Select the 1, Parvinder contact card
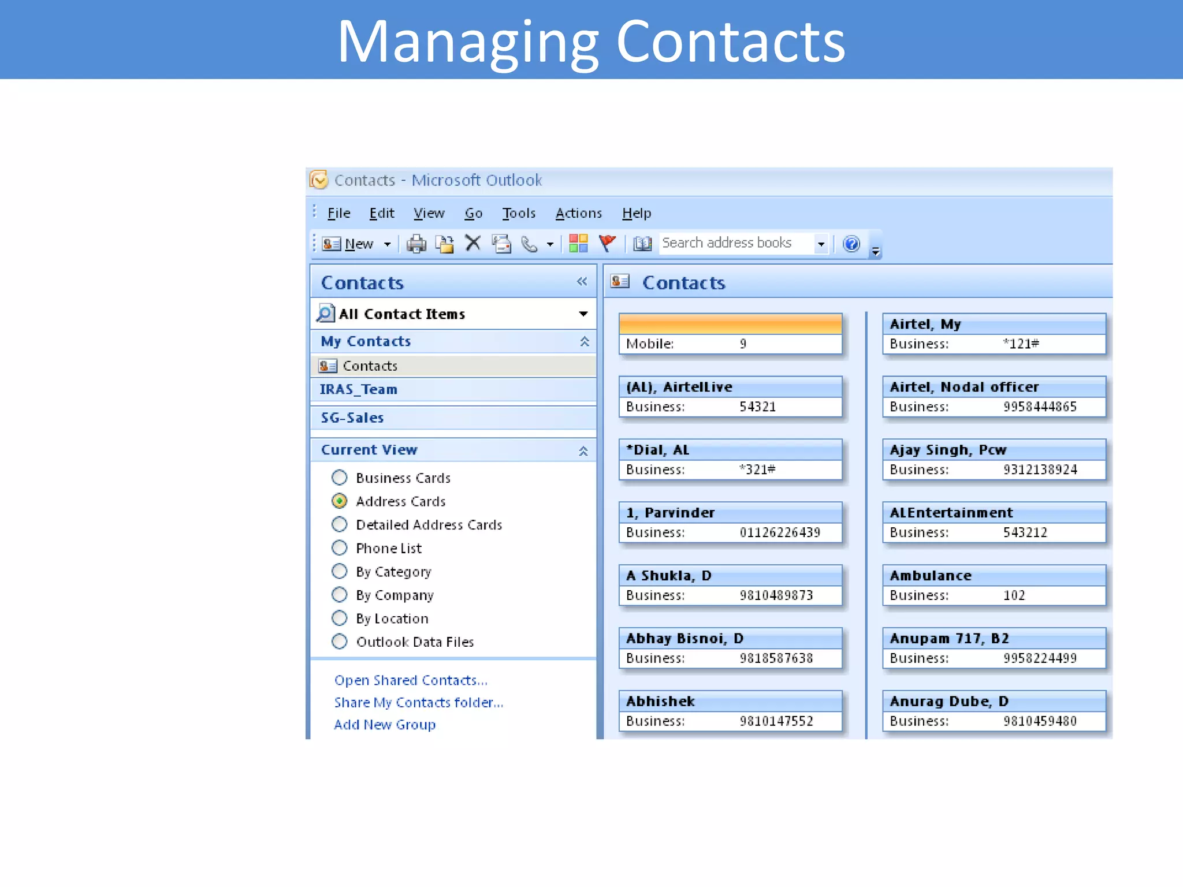This screenshot has height=887, width=1183. tap(730, 523)
